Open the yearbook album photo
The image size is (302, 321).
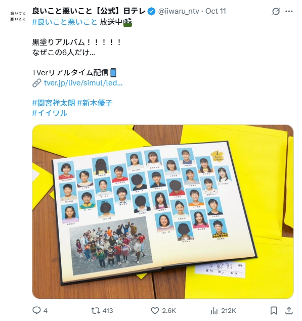(x=163, y=212)
